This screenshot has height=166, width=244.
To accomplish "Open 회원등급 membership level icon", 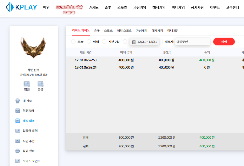I will tap(18, 111).
